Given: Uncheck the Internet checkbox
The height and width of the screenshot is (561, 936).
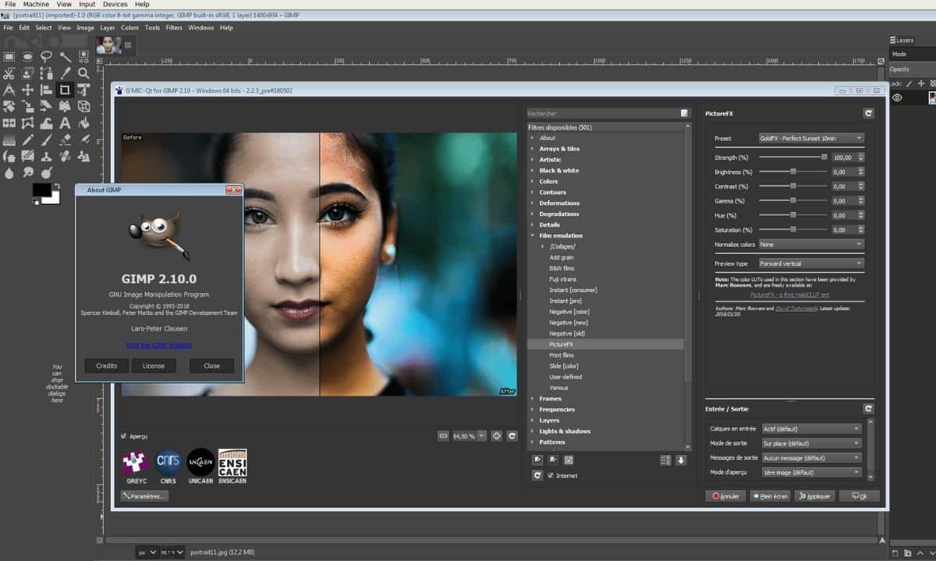Looking at the screenshot, I should coord(551,475).
